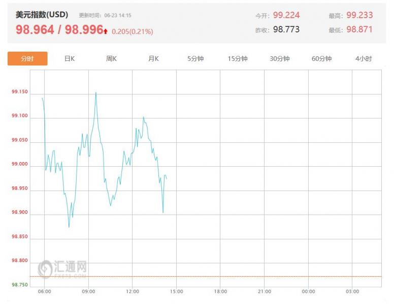Switch to the 日K chart tab
The width and height of the screenshot is (394, 304).
click(x=70, y=59)
